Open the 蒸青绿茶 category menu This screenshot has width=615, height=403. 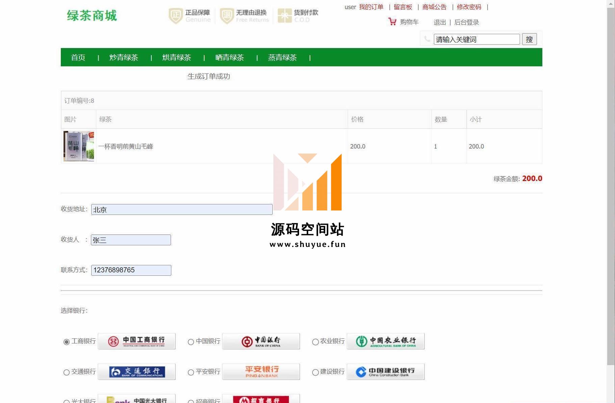pos(282,58)
